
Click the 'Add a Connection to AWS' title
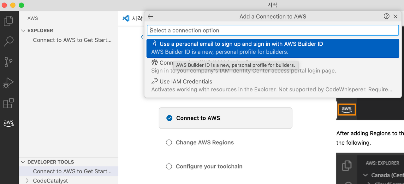coord(273,16)
